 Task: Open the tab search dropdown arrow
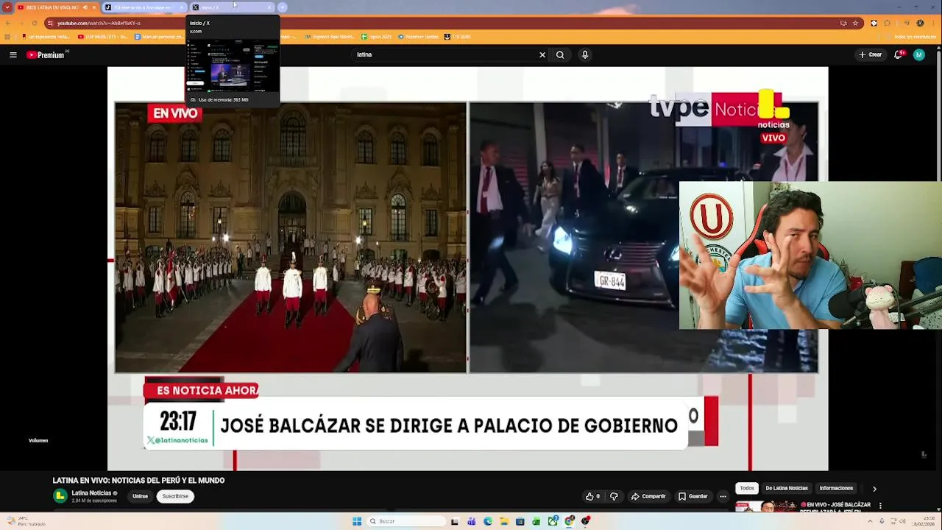(x=7, y=7)
